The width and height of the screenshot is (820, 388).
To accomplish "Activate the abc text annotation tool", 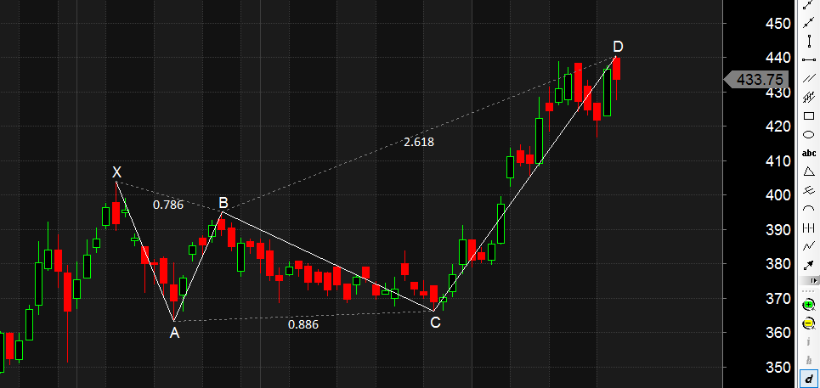I will coord(809,154).
